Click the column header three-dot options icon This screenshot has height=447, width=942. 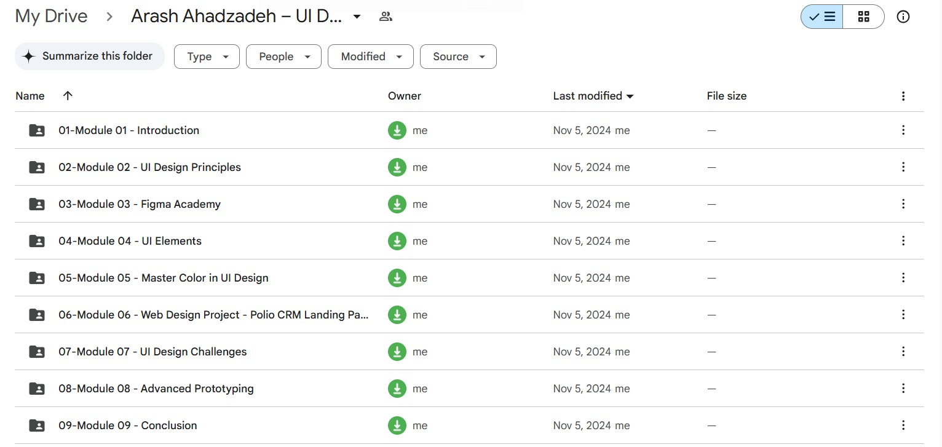(903, 96)
